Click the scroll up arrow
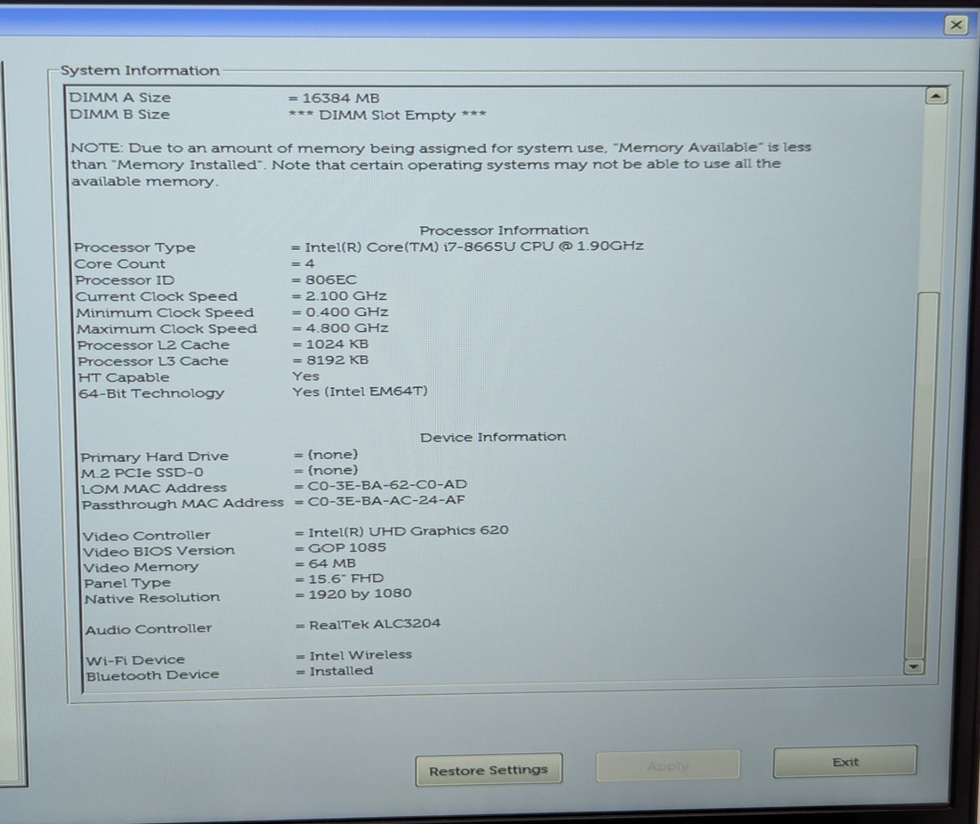The image size is (980, 824). 936,96
